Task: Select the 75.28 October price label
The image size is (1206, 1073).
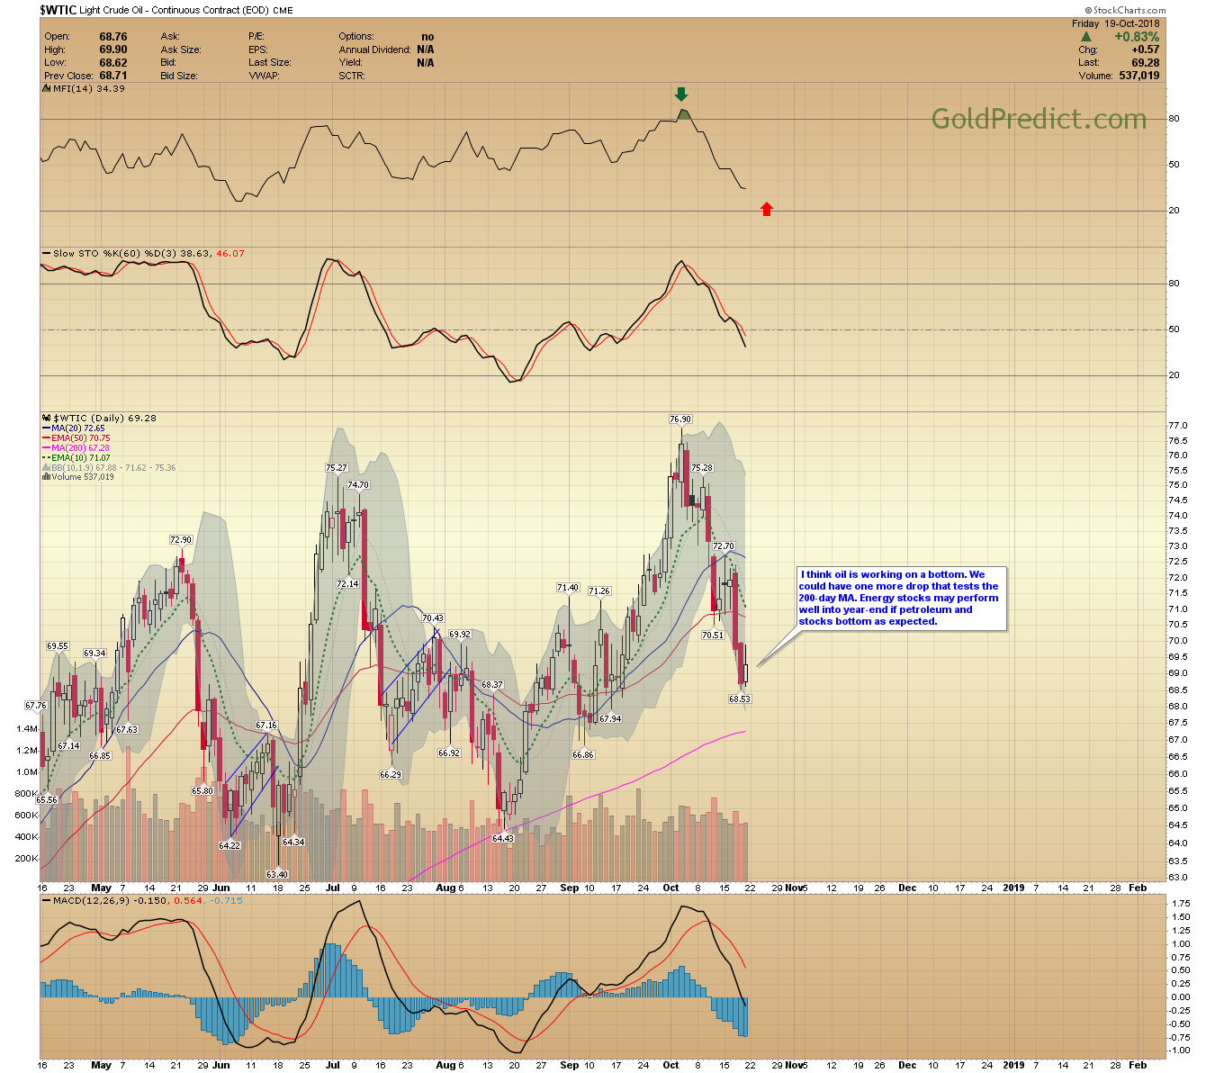Action: (x=702, y=468)
